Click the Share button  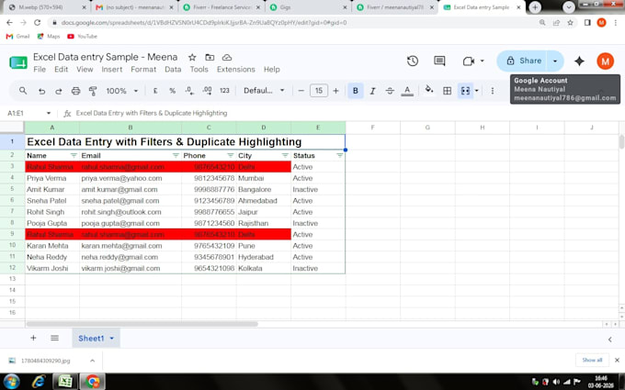pos(523,61)
